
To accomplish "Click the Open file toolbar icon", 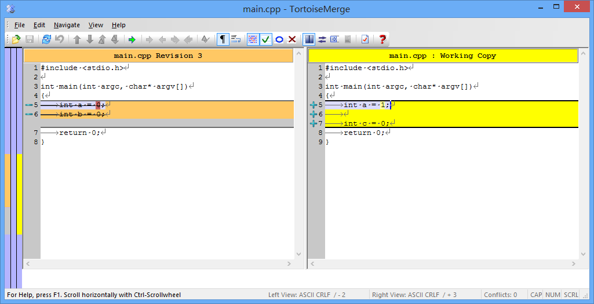I will pyautogui.click(x=16, y=39).
